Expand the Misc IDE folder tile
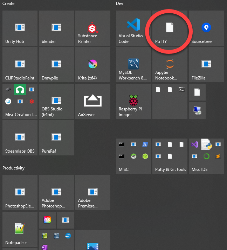Viewport: 227px width, 250px height. pyautogui.click(x=206, y=156)
